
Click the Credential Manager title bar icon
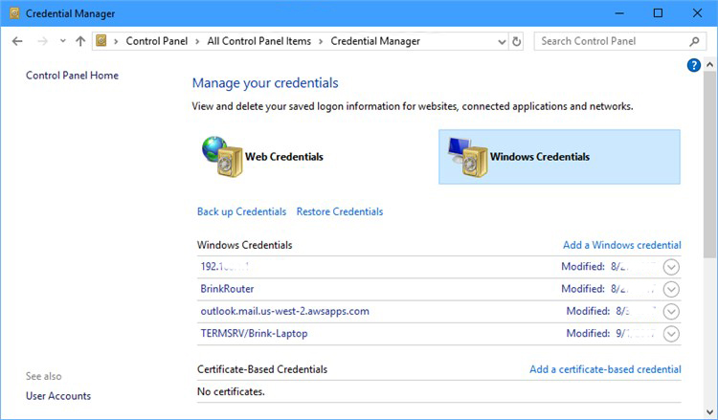[x=15, y=13]
